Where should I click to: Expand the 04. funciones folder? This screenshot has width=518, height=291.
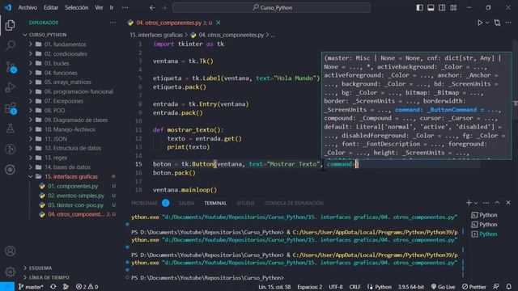pyautogui.click(x=61, y=73)
